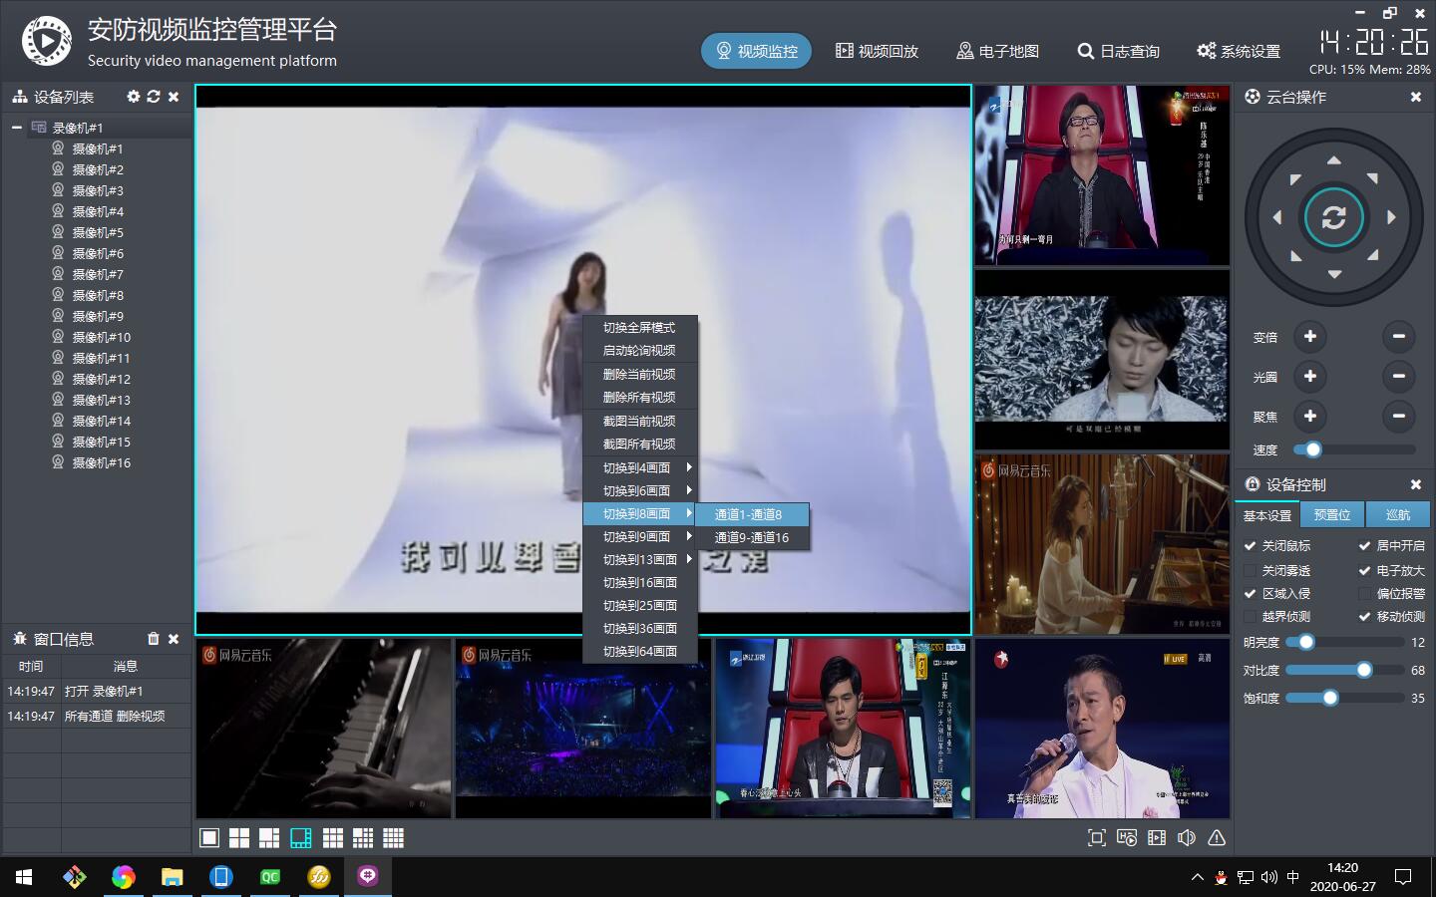Refresh the 设备列表 device list
This screenshot has width=1436, height=897.
154,97
